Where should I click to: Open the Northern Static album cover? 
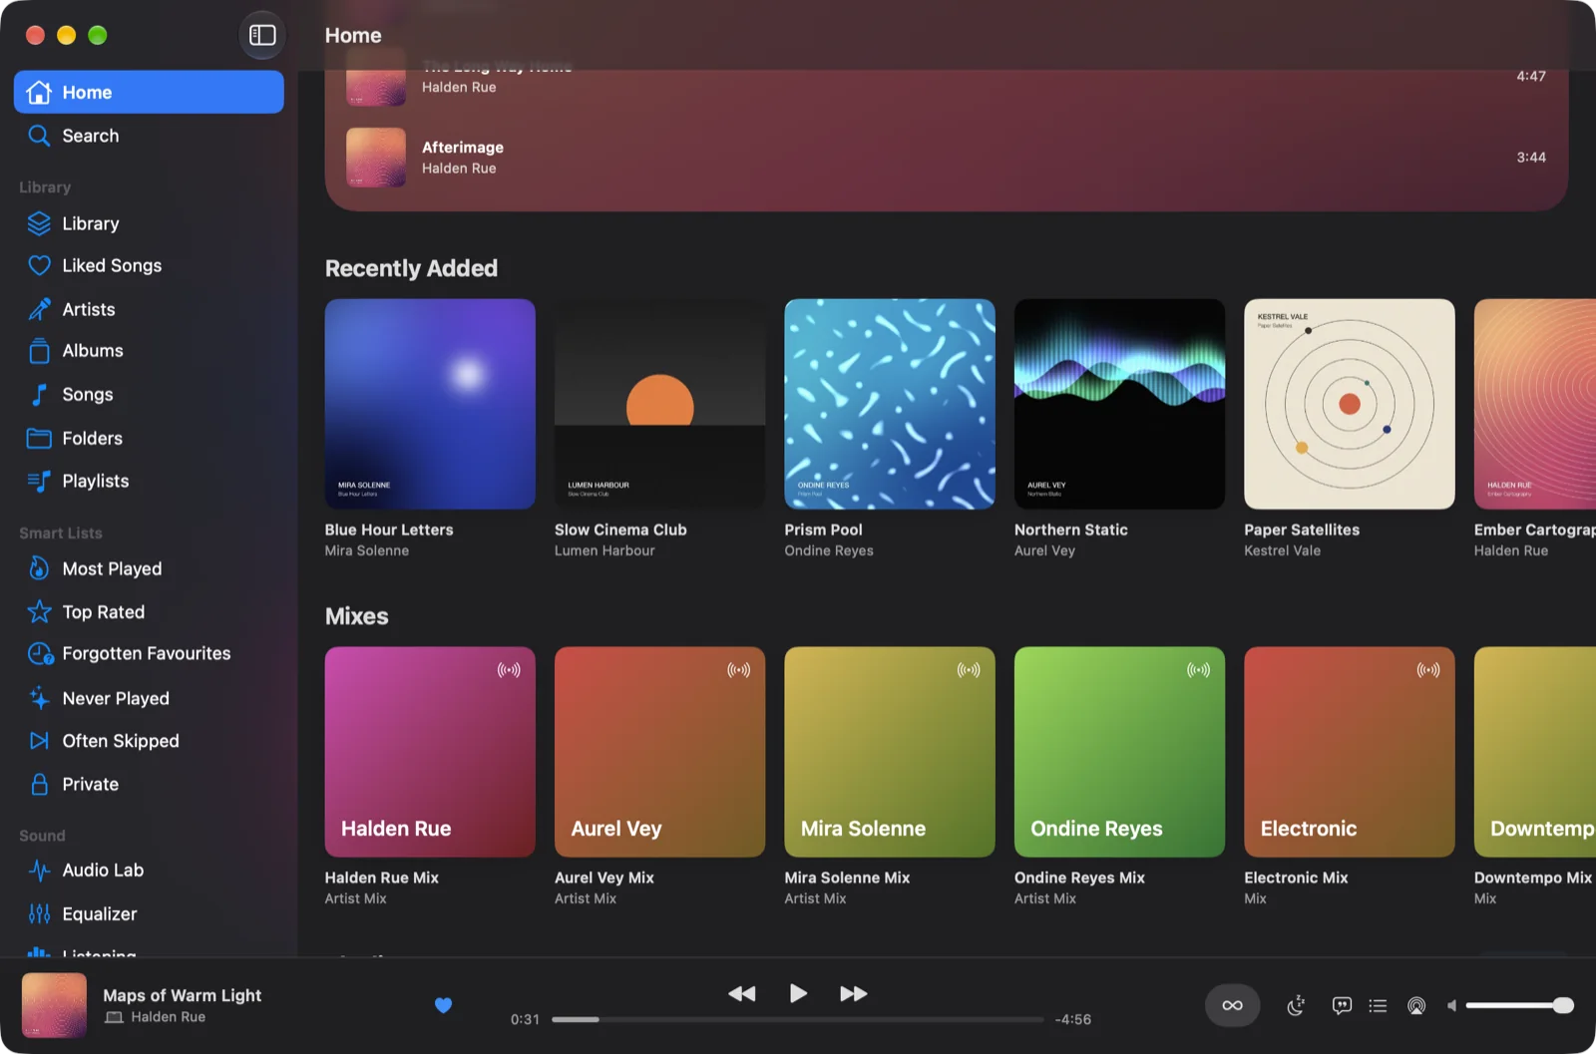pyautogui.click(x=1119, y=404)
